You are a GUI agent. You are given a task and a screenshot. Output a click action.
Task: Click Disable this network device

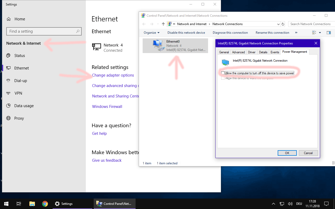186,33
